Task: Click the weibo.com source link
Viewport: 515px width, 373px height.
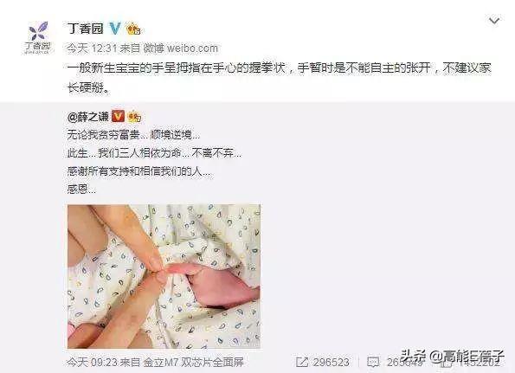Action: pos(192,48)
